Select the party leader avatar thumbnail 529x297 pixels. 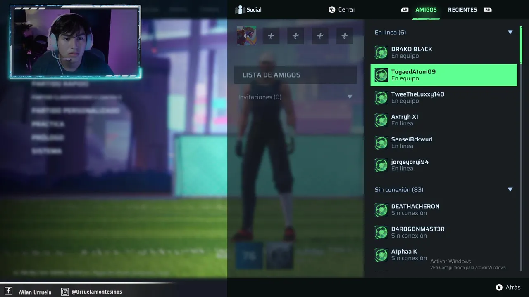(246, 36)
